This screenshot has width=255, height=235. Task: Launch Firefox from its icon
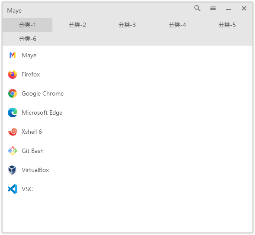coord(13,74)
